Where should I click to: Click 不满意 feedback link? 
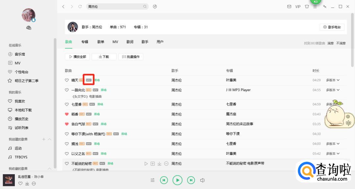[x=341, y=43]
